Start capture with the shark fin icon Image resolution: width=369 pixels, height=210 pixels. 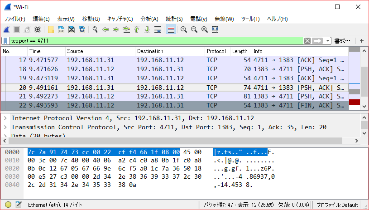tap(7, 29)
